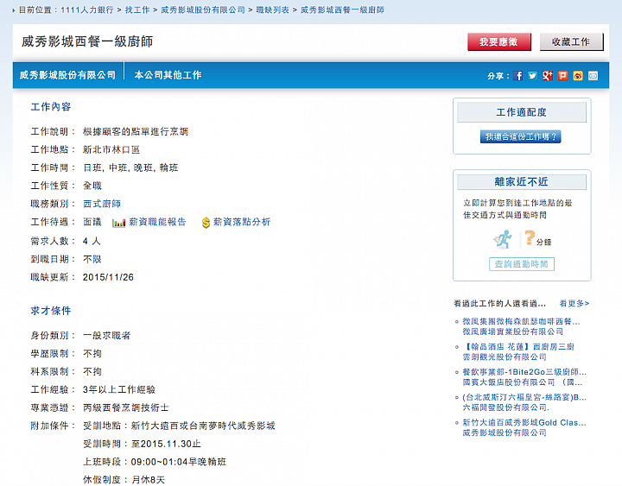Open (台北威斯汀六福皇宮-絲路宴) job link
622x486 pixels.
524,398
